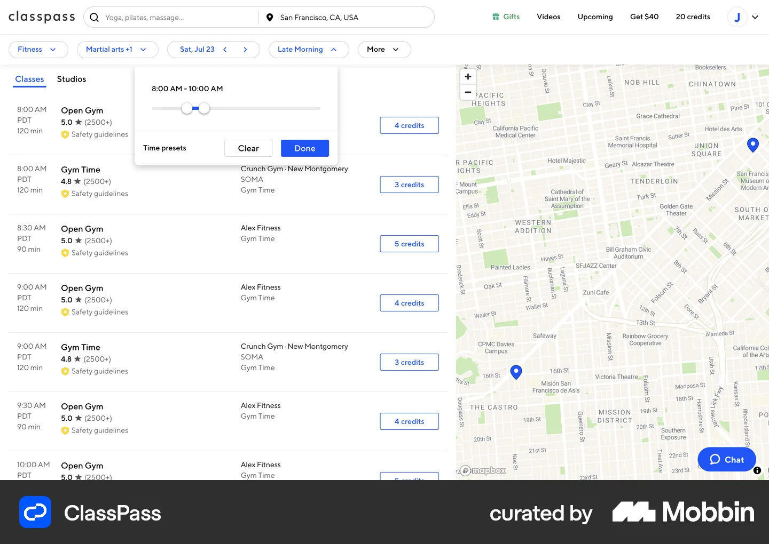The image size is (769, 544).
Task: Open the Chat support widget
Action: point(727,460)
